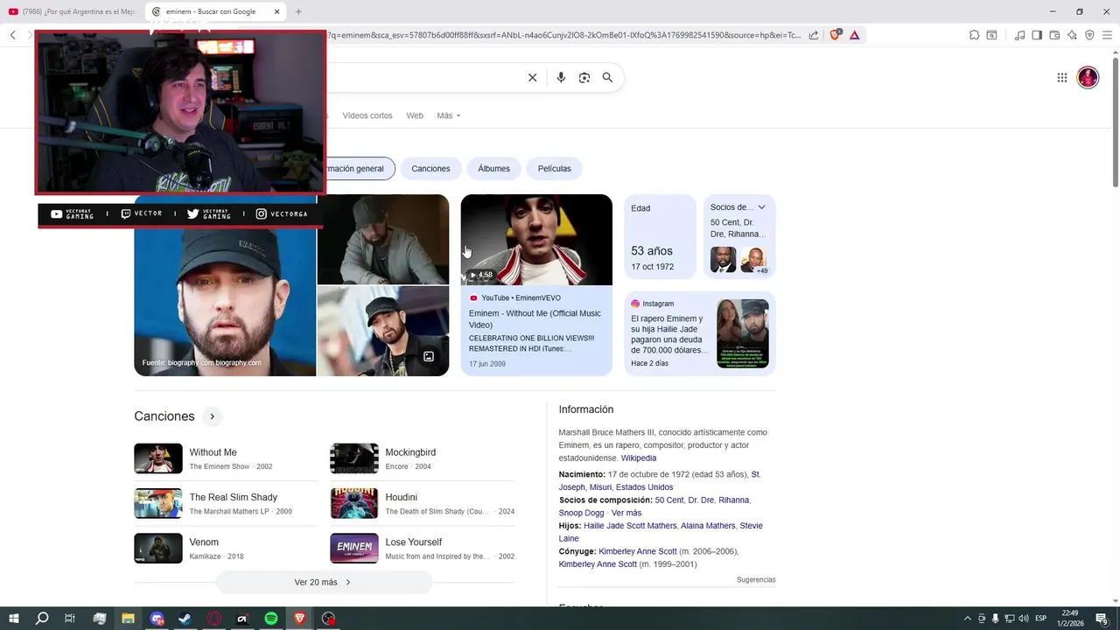Open Brave VPN shield icon

click(1089, 35)
